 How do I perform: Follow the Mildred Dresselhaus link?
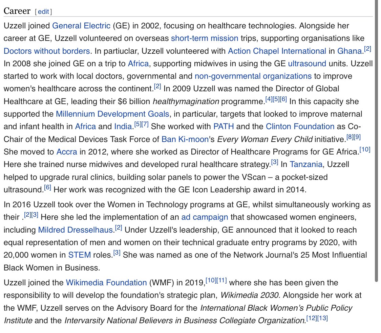pos(75,230)
